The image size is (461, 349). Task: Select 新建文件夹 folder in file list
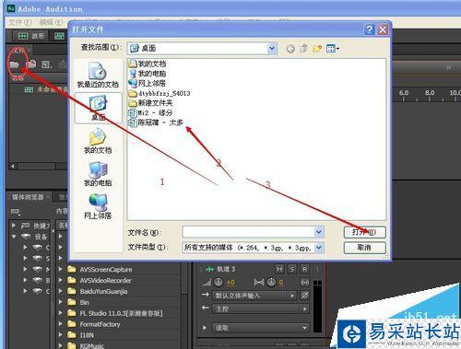click(x=150, y=103)
